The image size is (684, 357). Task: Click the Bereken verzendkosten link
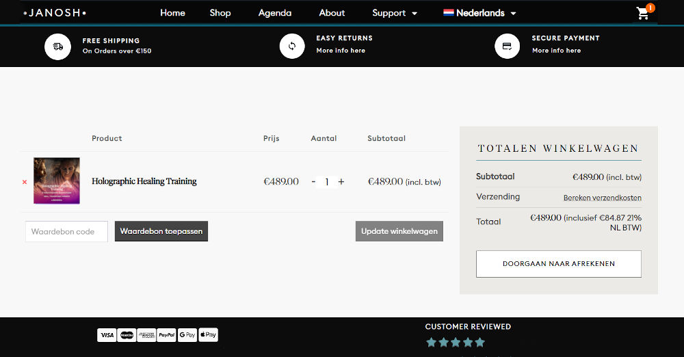[x=602, y=198]
